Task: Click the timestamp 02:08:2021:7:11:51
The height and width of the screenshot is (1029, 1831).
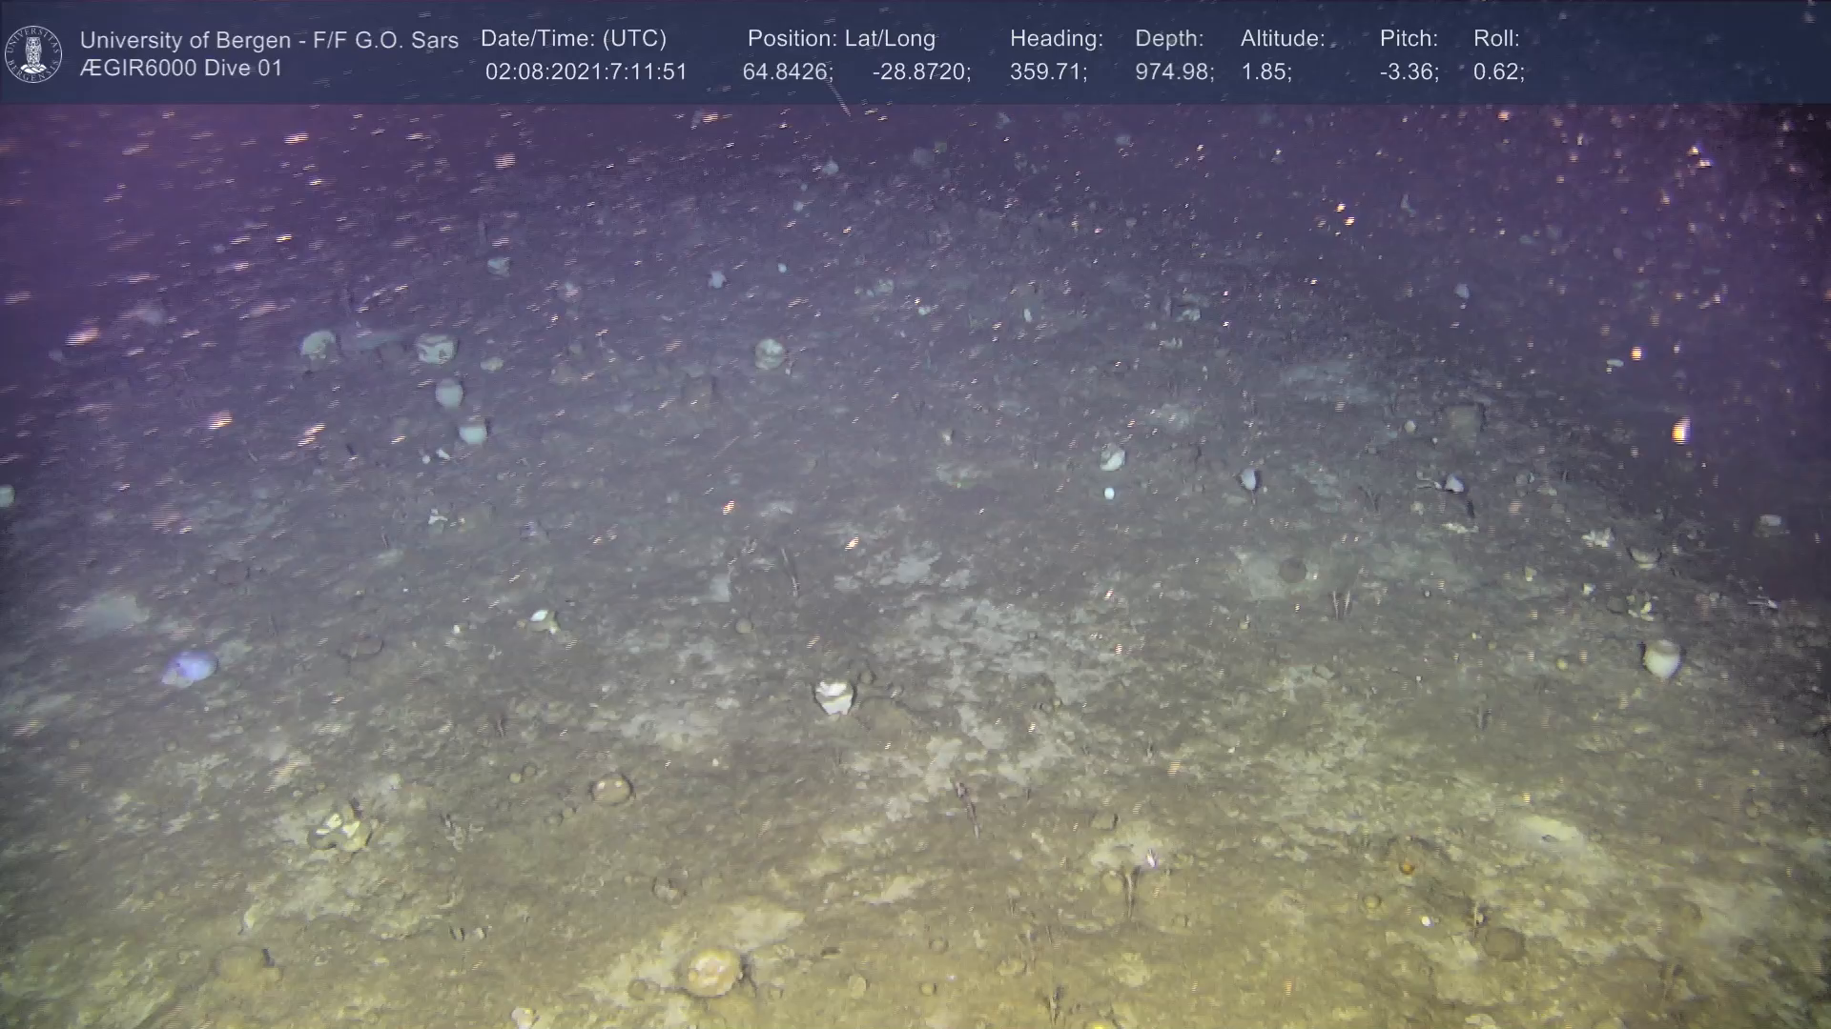Action: click(586, 72)
